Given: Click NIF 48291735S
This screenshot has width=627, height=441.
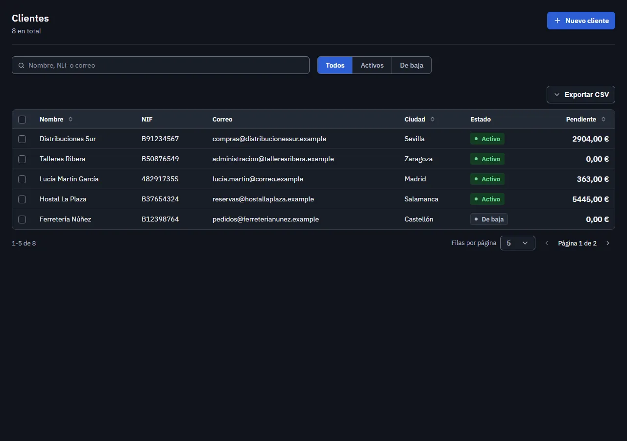Looking at the screenshot, I should [x=160, y=179].
